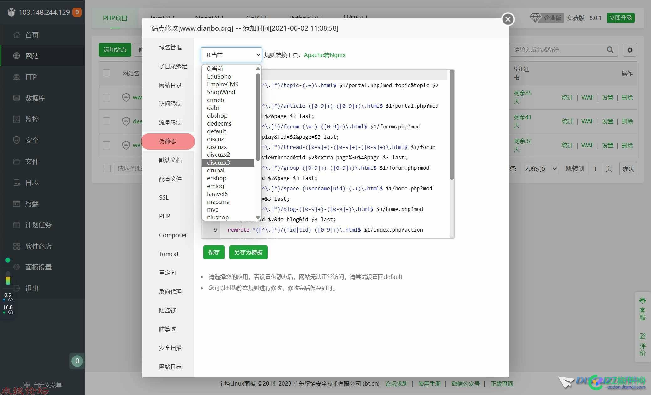Open the 配置文件 section
Viewport: 651px width, 395px height.
pos(170,179)
